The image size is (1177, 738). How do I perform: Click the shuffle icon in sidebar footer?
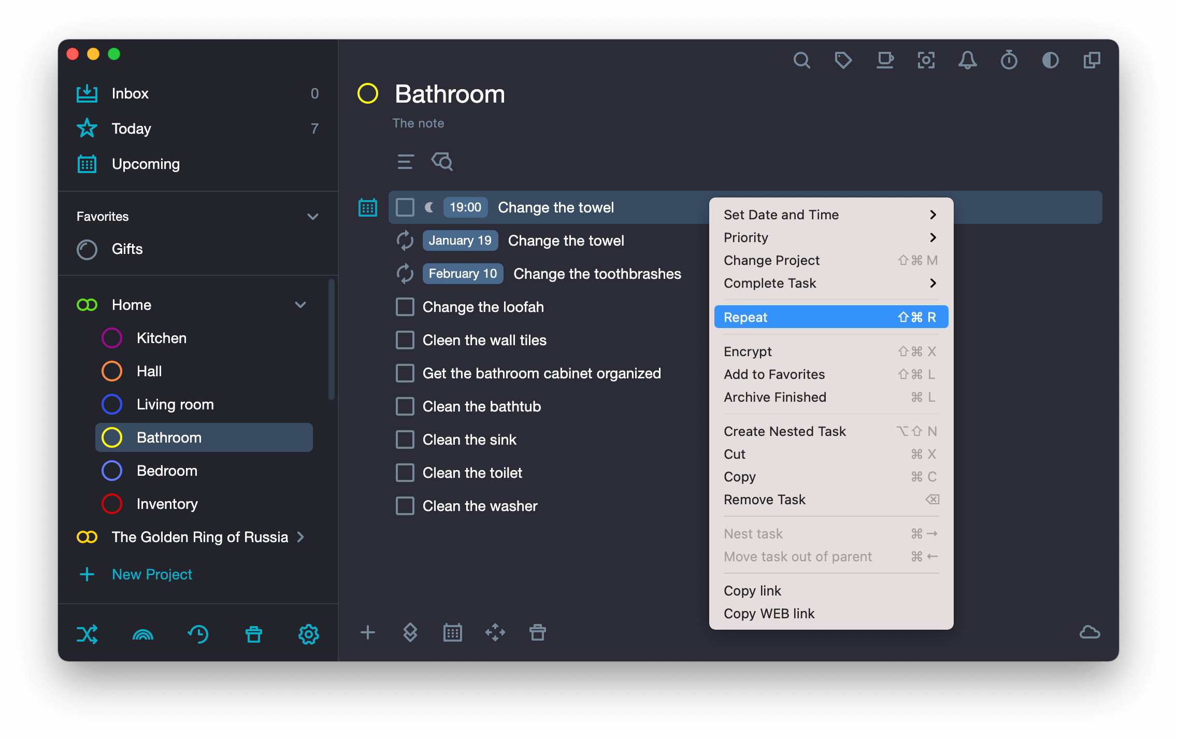pos(87,634)
